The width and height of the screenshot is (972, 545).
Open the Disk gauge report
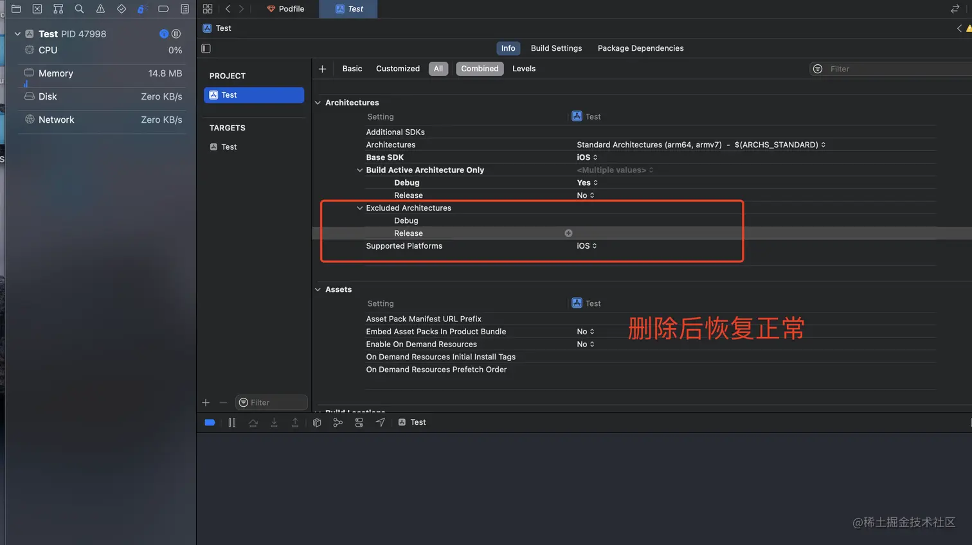click(103, 97)
